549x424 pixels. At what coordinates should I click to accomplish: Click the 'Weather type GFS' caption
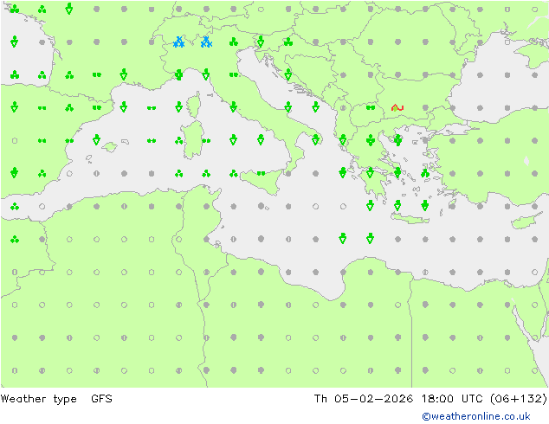pyautogui.click(x=56, y=399)
